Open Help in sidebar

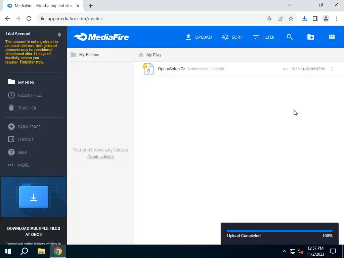[x=17, y=152]
